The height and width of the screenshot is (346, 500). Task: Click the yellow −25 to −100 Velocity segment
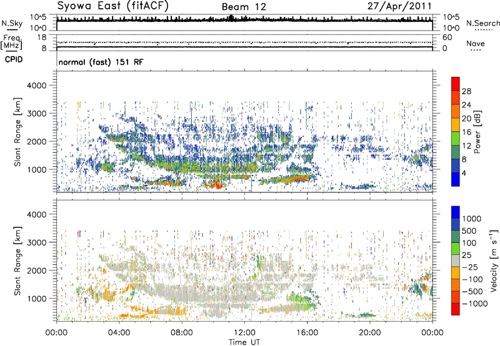pyautogui.click(x=456, y=273)
